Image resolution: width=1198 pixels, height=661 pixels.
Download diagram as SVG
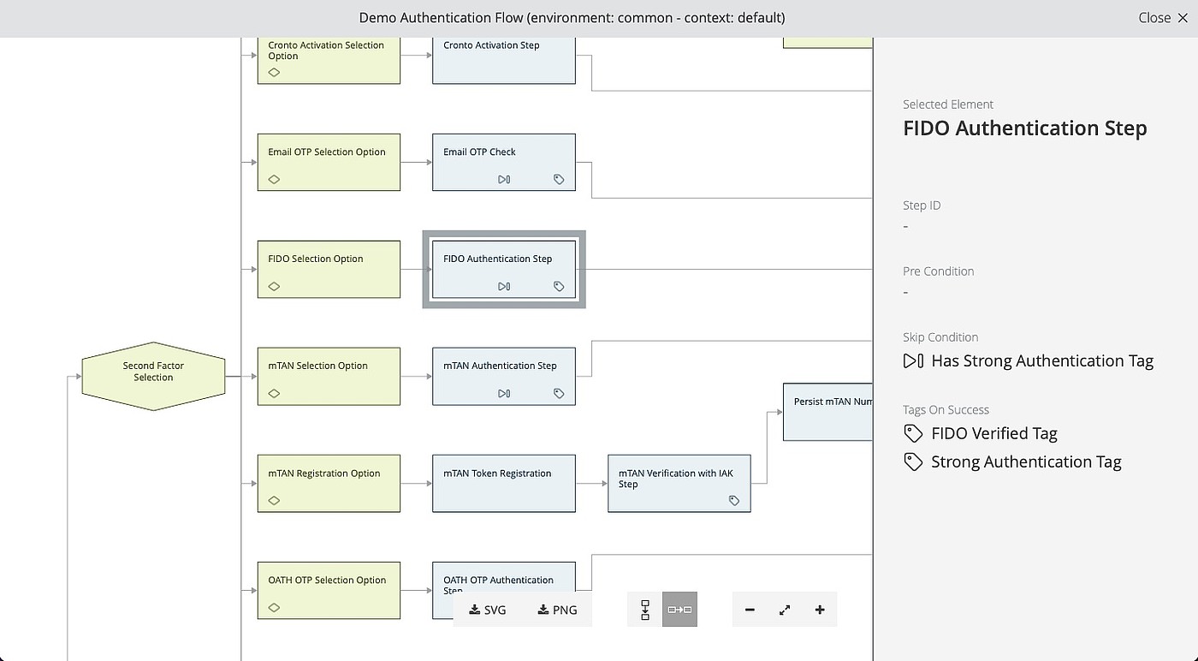coord(488,610)
